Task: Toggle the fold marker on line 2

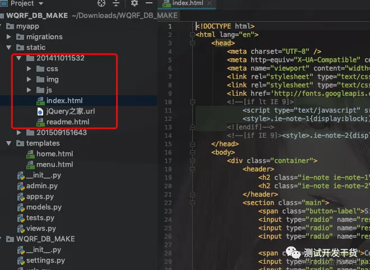Action: tap(192, 35)
